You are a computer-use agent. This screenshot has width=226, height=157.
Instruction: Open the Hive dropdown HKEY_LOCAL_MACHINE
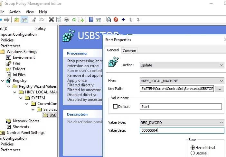(182, 81)
